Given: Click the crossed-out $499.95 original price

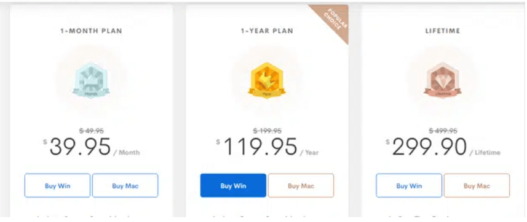Looking at the screenshot, I should pos(443,131).
